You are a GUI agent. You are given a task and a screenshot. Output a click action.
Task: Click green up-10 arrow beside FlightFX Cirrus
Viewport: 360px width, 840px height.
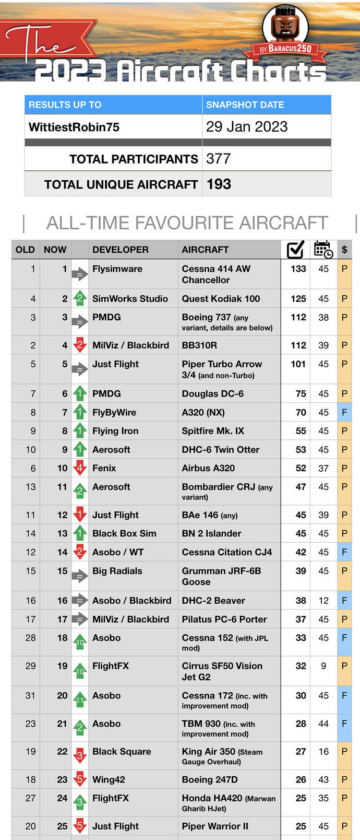[79, 671]
